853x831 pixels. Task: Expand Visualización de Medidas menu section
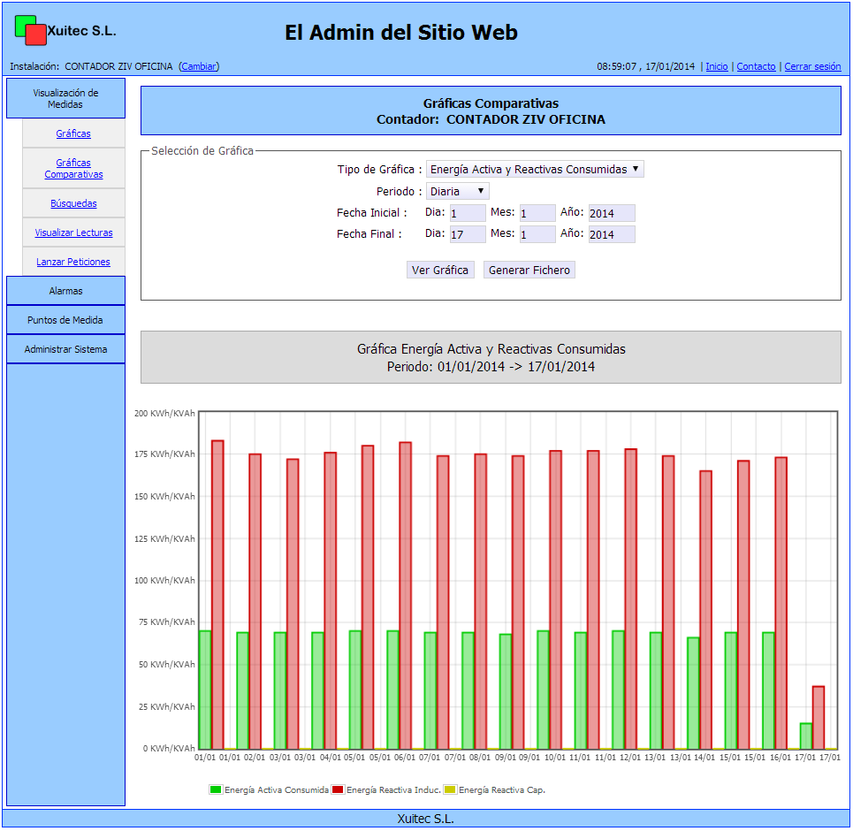click(65, 98)
